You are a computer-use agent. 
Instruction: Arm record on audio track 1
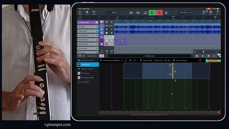tap(107, 33)
